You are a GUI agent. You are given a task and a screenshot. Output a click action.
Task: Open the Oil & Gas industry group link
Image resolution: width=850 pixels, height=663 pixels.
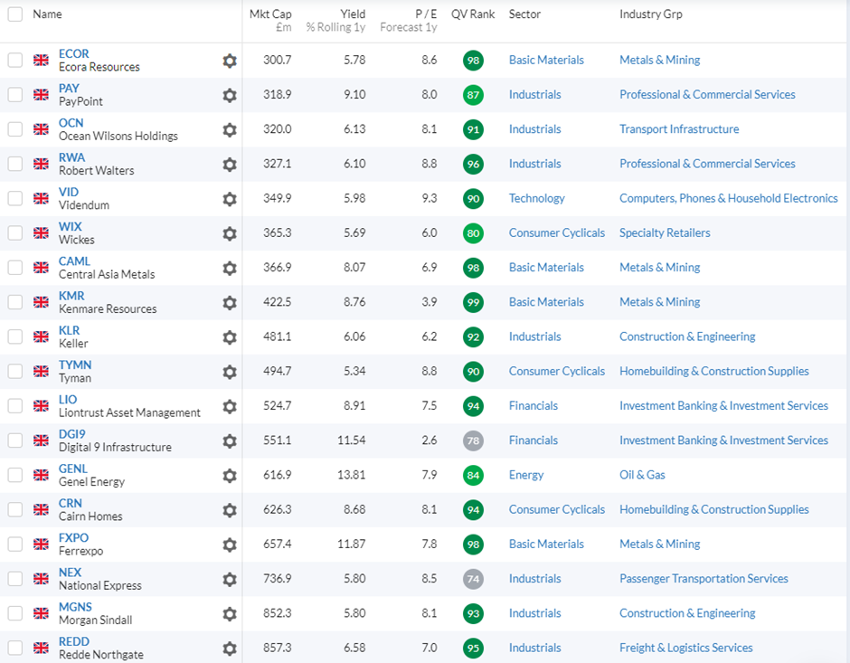pyautogui.click(x=642, y=475)
